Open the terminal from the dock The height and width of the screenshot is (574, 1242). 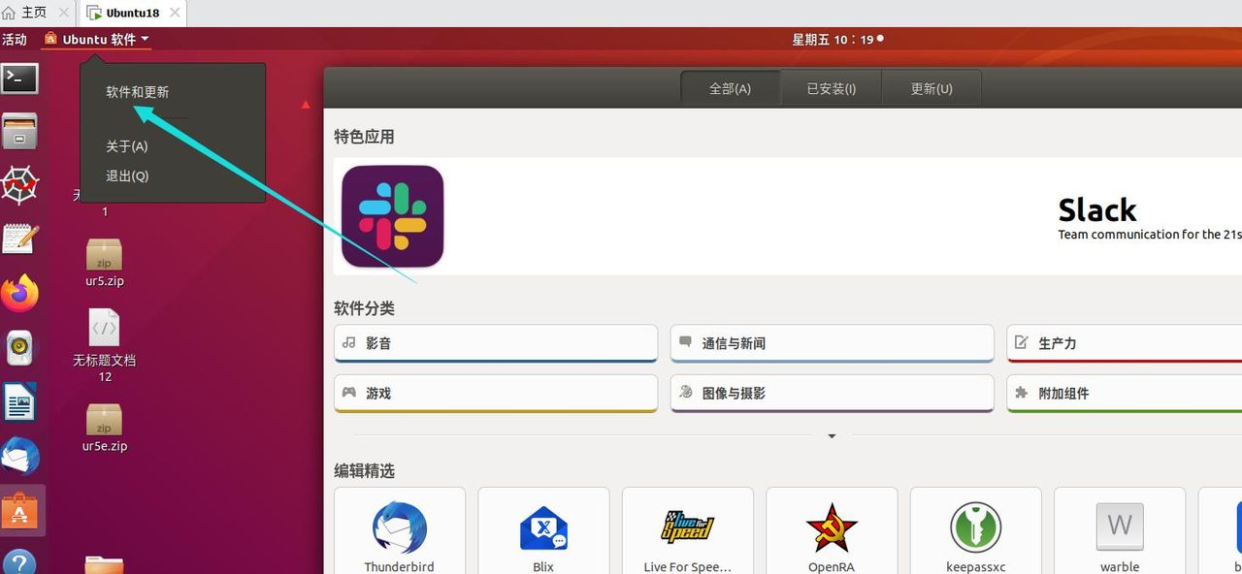20,78
